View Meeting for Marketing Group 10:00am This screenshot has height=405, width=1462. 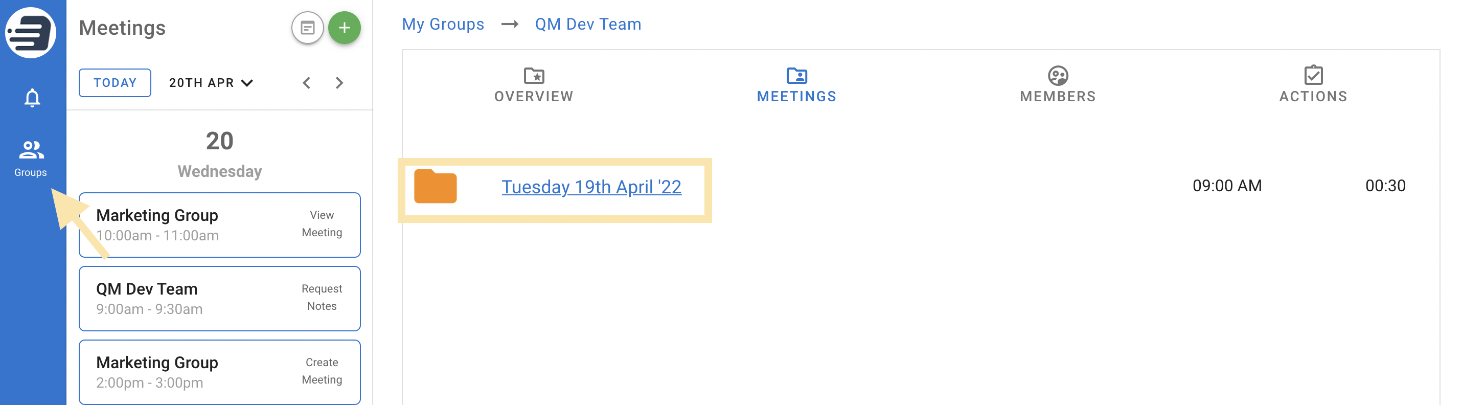click(322, 224)
